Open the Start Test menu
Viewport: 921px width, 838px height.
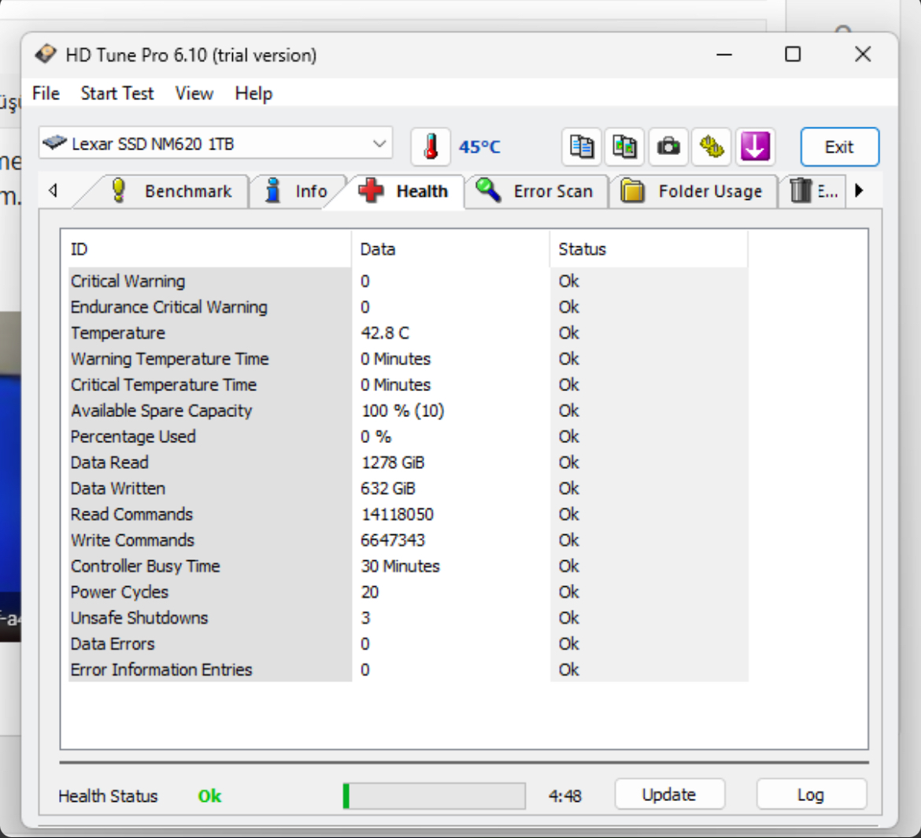(x=117, y=94)
